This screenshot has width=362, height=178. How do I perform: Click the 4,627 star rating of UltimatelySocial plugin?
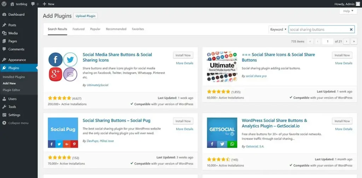tap(59, 98)
